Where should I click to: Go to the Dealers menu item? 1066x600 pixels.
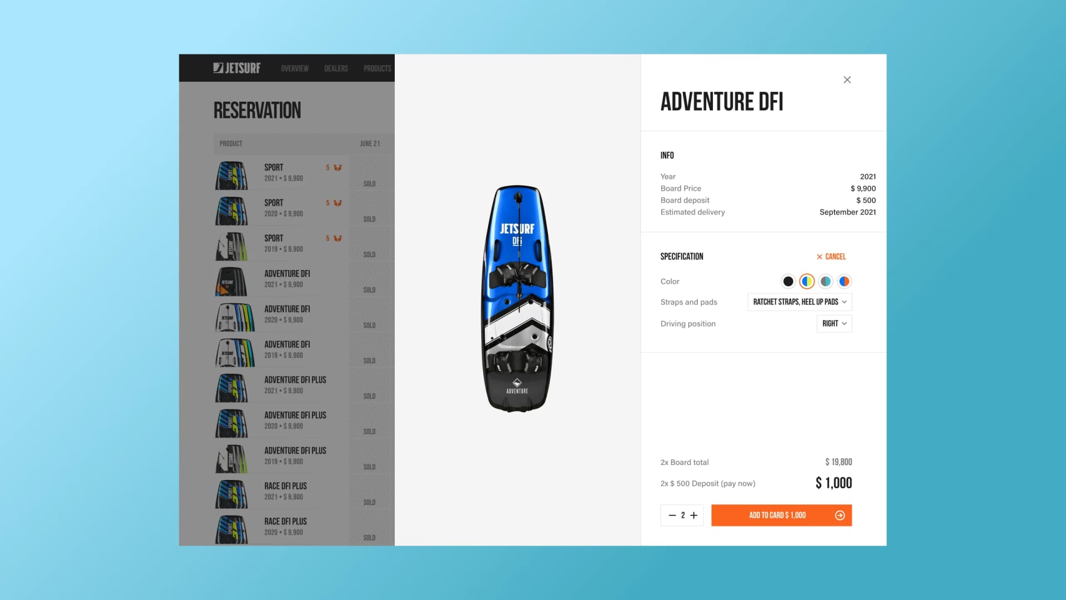(336, 68)
